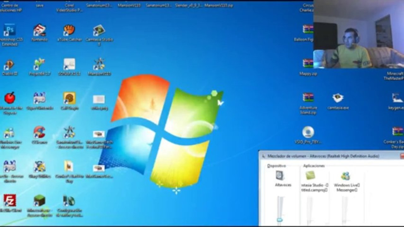Close the volume mixer window
Image resolution: width=404 pixels, height=227 pixels.
click(402, 156)
